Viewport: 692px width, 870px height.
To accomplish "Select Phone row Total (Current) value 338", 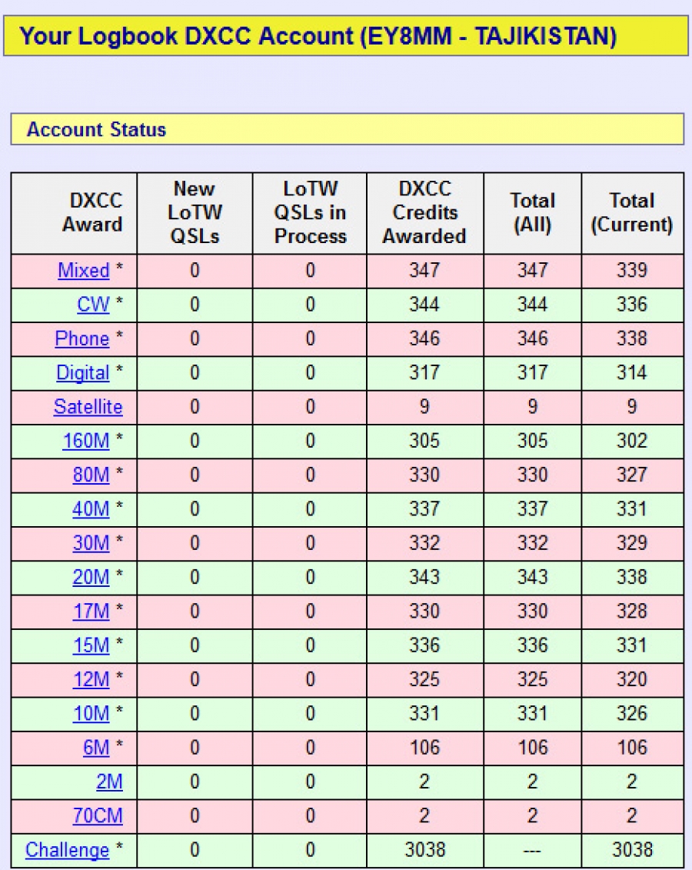I will point(632,338).
